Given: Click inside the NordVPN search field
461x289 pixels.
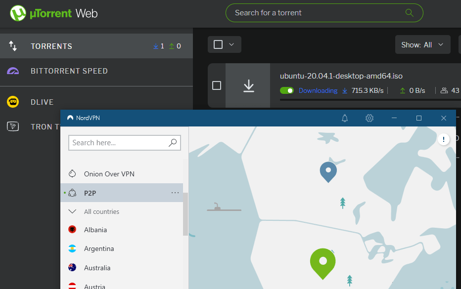Looking at the screenshot, I should pos(119,143).
